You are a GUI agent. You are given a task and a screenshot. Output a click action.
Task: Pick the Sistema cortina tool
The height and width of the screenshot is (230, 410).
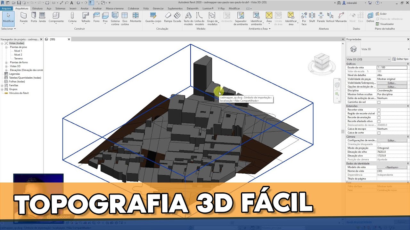pos(115,19)
